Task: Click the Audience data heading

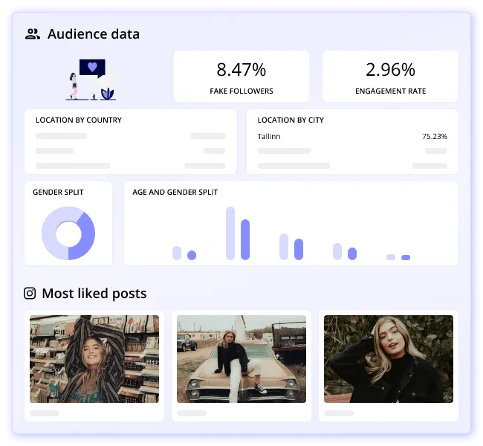Action: [94, 34]
